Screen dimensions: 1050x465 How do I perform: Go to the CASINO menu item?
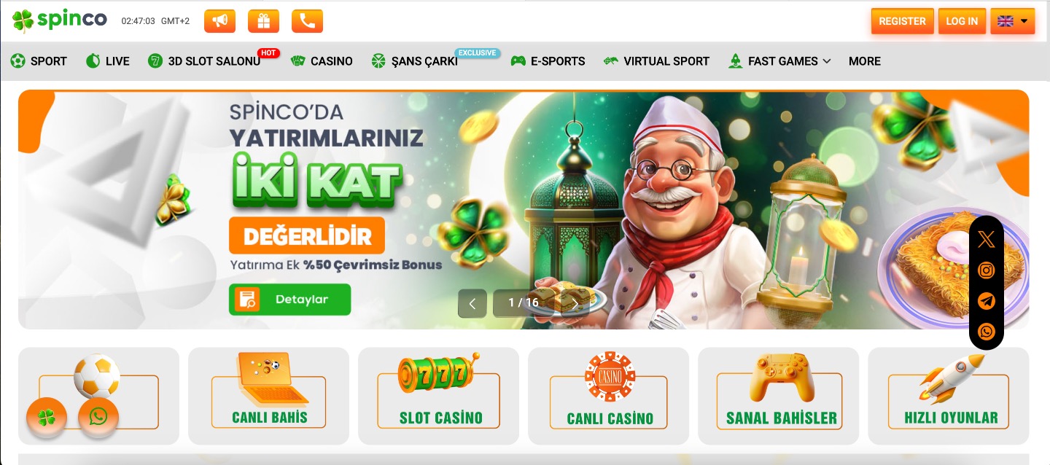(x=322, y=61)
